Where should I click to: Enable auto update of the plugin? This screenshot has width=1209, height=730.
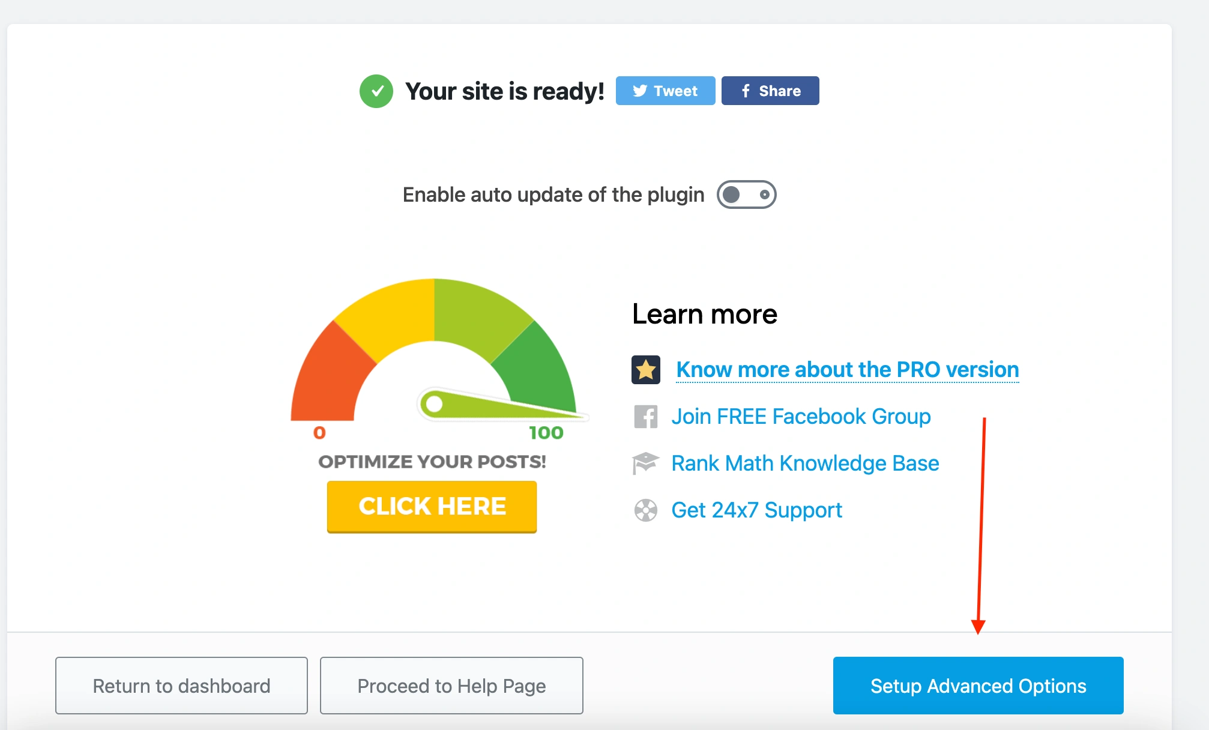click(746, 195)
